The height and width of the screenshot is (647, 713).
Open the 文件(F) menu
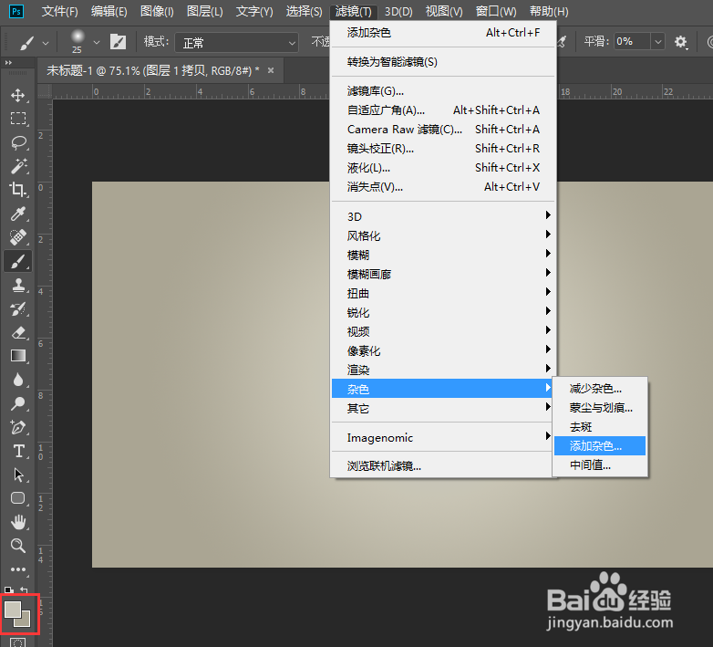(x=59, y=11)
